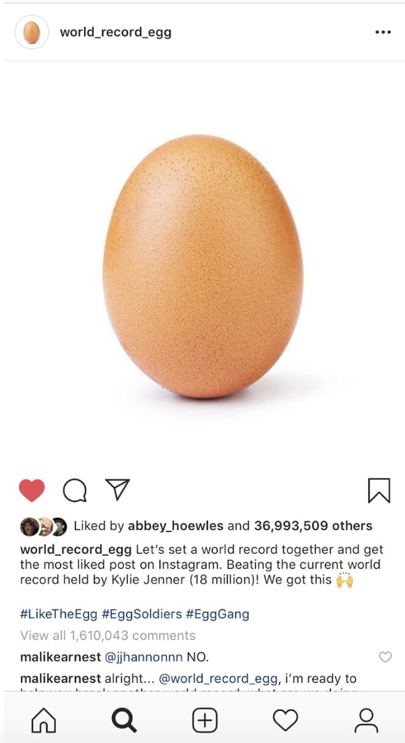Unlike the post with the red heart
Viewport: 405px width, 743px height.
[32, 491]
